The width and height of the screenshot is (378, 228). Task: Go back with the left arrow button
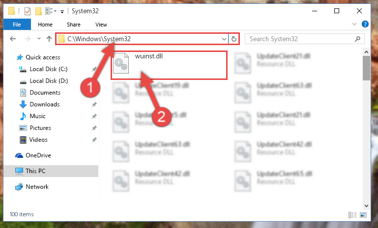(x=13, y=39)
